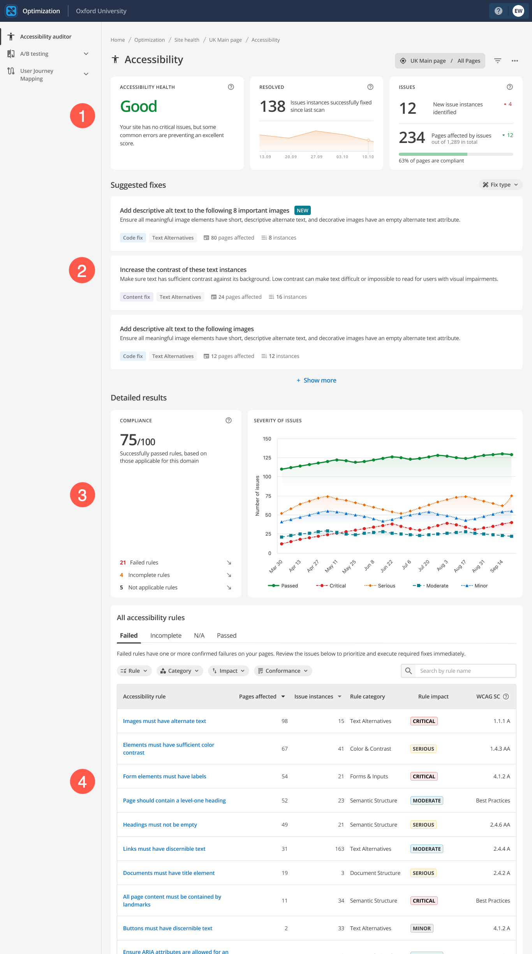Toggle Passed series in chart legend

[x=283, y=585]
